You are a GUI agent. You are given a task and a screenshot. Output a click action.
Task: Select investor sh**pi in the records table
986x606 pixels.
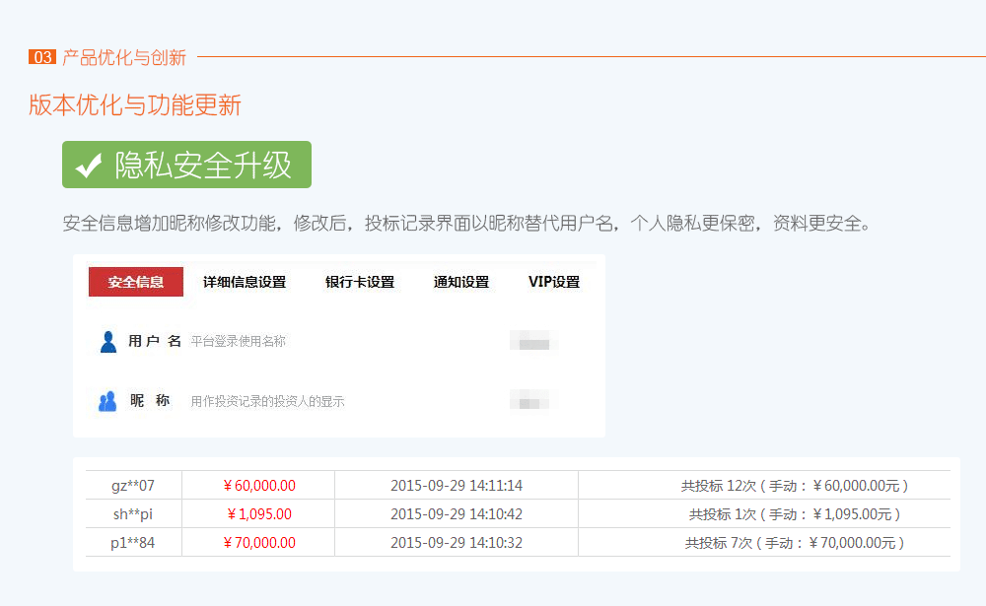133,514
